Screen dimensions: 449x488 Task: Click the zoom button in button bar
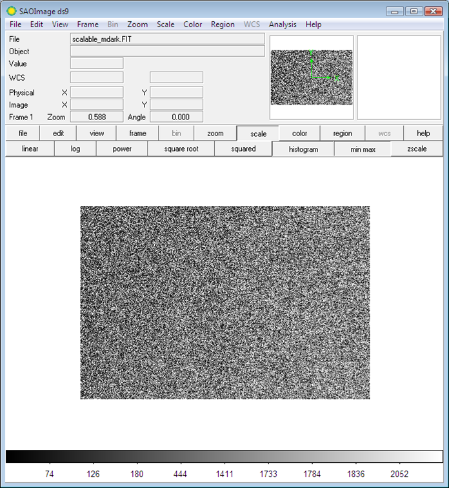pos(215,134)
